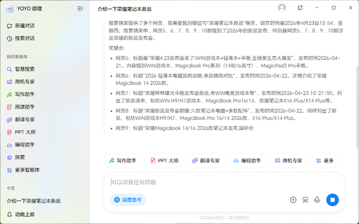The image size is (359, 224).
Task: Toggle the 深度思考 deep thinking mode
Action: click(128, 200)
